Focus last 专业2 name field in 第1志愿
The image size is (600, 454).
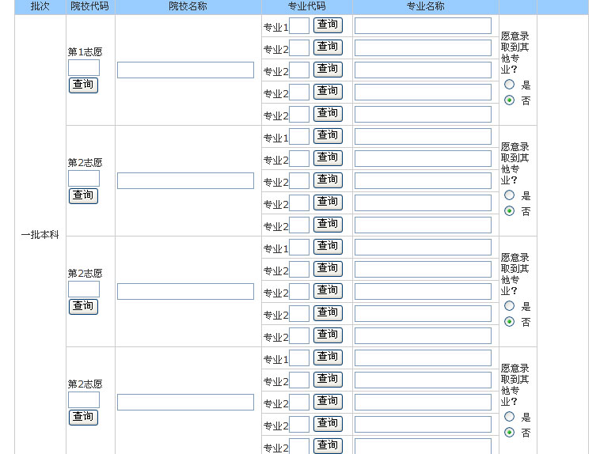coord(423,115)
